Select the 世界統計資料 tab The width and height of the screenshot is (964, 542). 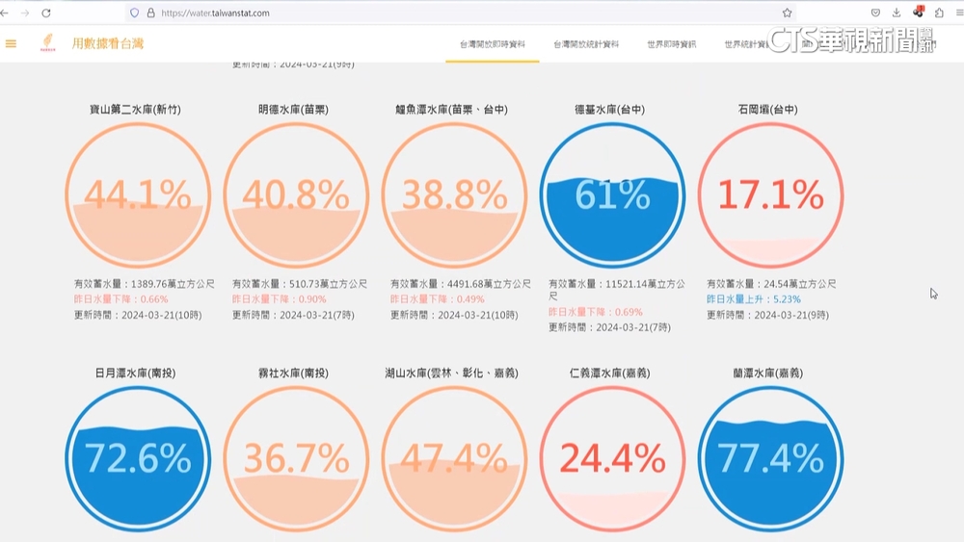pos(747,44)
